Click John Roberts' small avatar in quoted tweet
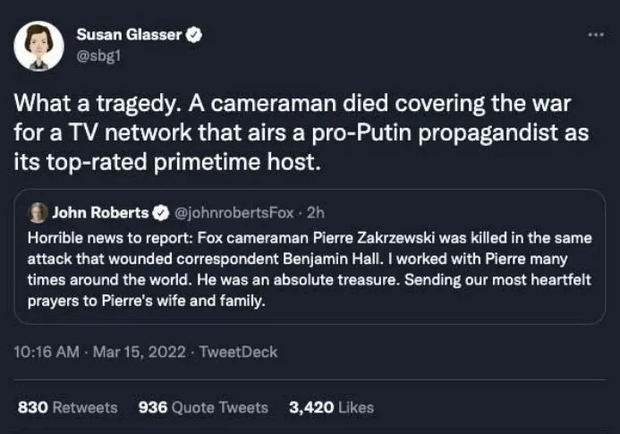The width and height of the screenshot is (620, 434). click(x=38, y=213)
